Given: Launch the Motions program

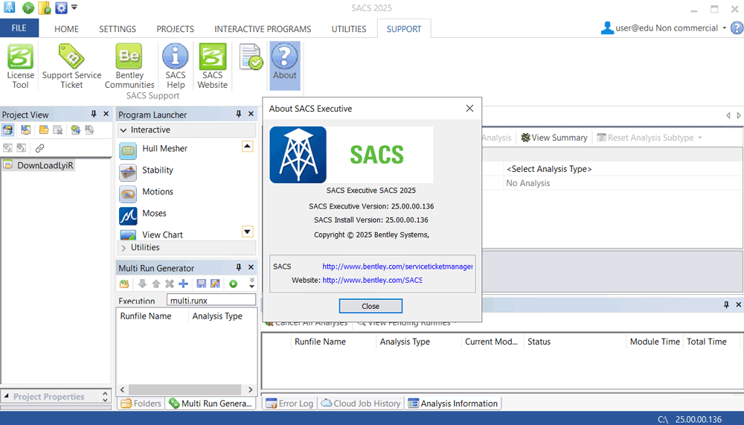Looking at the screenshot, I should click(158, 192).
